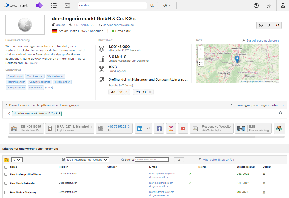This screenshot has width=289, height=198.
Task: Click the horizontal scrollbar under info cards
Action: (x=132, y=137)
